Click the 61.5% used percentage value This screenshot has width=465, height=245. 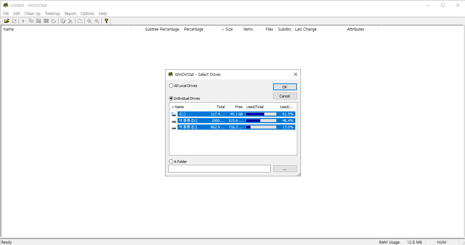pyautogui.click(x=288, y=114)
